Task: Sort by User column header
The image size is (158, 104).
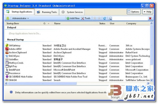Action: click(x=116, y=23)
